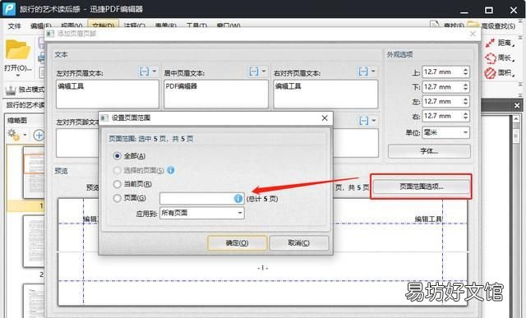Select page 2 thumbnail
Image resolution: width=526 pixels, height=318 pixels.
pos(34,241)
